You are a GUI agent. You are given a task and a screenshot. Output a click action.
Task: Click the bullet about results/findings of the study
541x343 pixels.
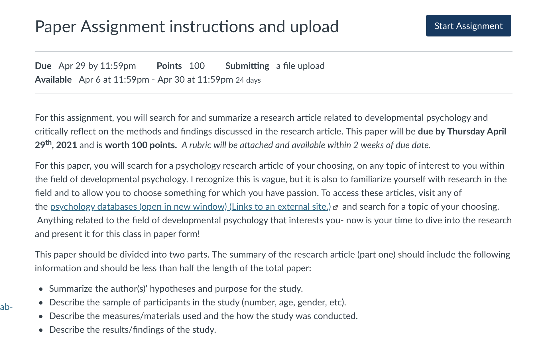pyautogui.click(x=133, y=330)
